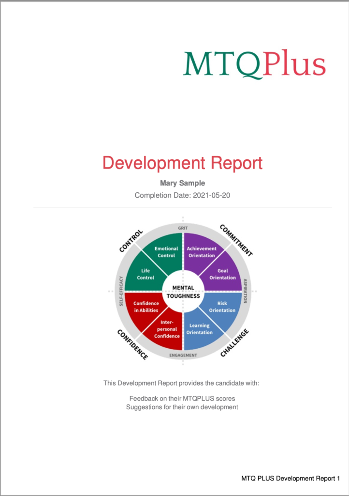The height and width of the screenshot is (496, 349).
Task: Click the 'CONFIDENCE' wheel label
Action: (132, 344)
